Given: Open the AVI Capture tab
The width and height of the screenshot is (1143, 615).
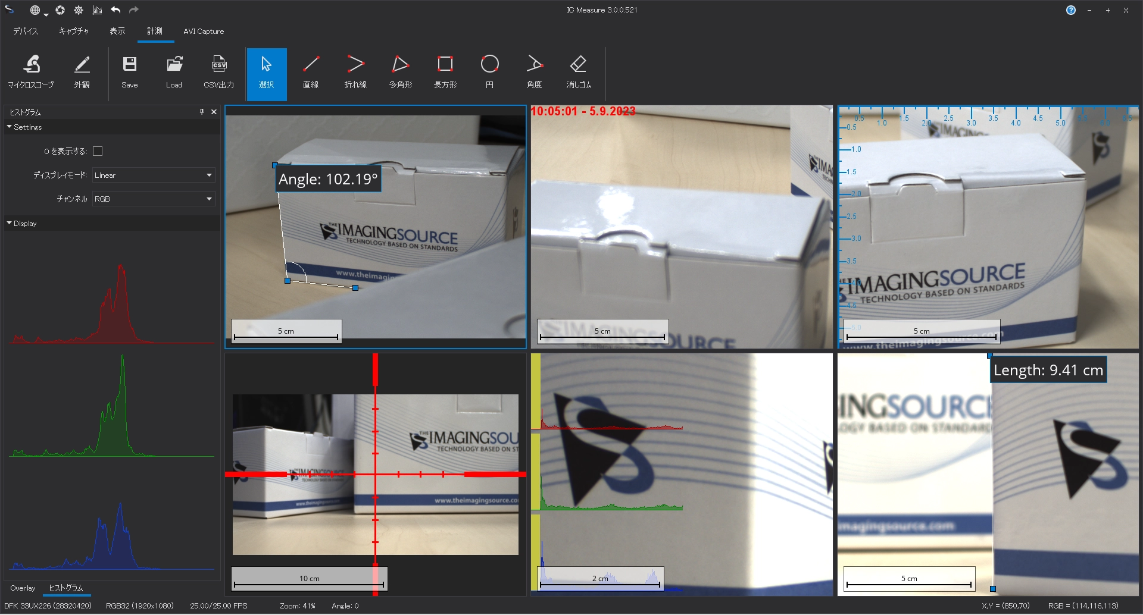Looking at the screenshot, I should 204,32.
